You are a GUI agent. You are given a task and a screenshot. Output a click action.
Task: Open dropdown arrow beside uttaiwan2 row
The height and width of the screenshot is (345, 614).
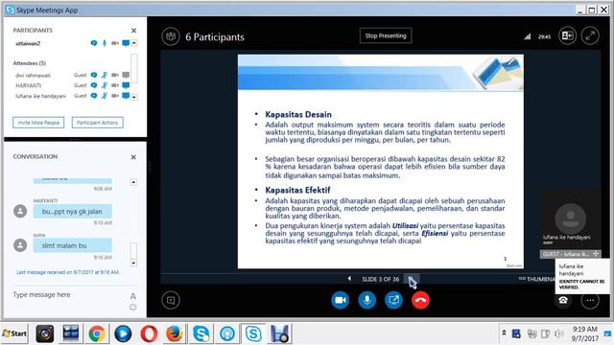coord(134,43)
